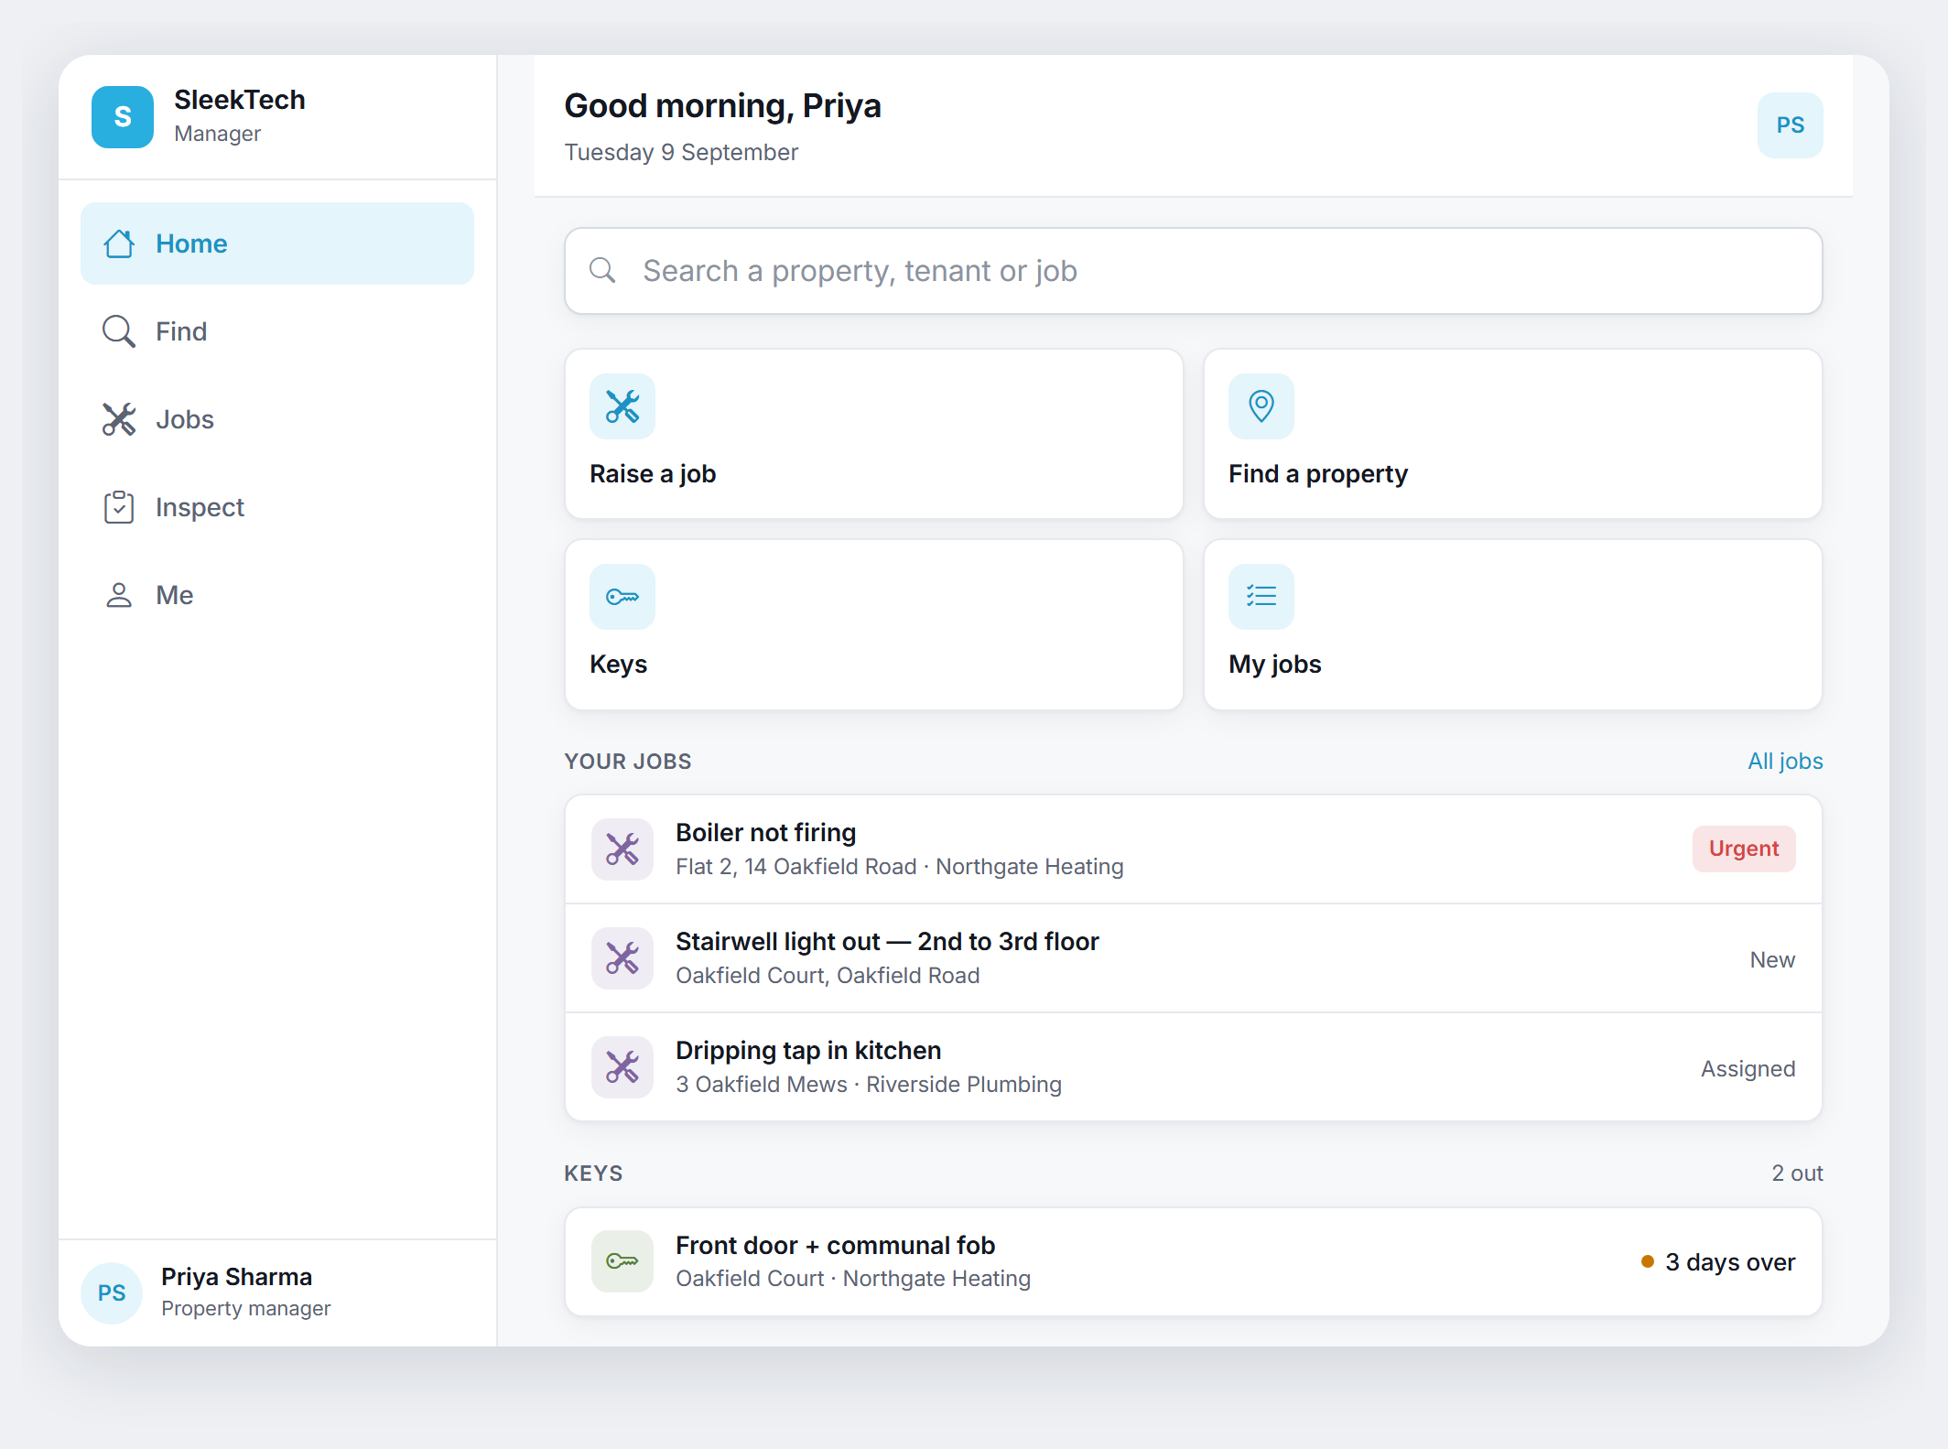The height and width of the screenshot is (1449, 1948).
Task: Open the PS avatar in the header
Action: [x=1790, y=125]
